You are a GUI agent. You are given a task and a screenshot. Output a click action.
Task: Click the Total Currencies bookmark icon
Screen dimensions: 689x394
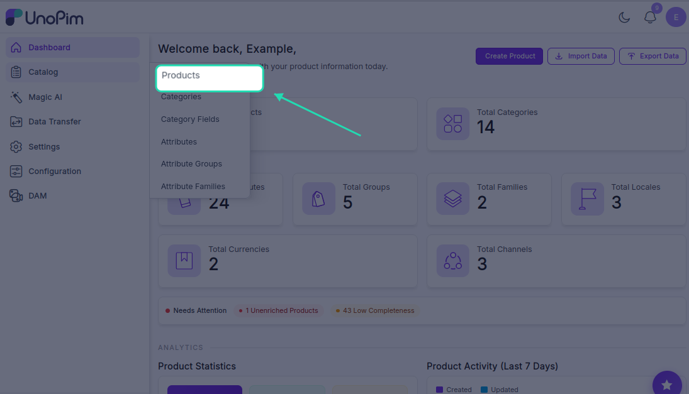[x=184, y=261]
